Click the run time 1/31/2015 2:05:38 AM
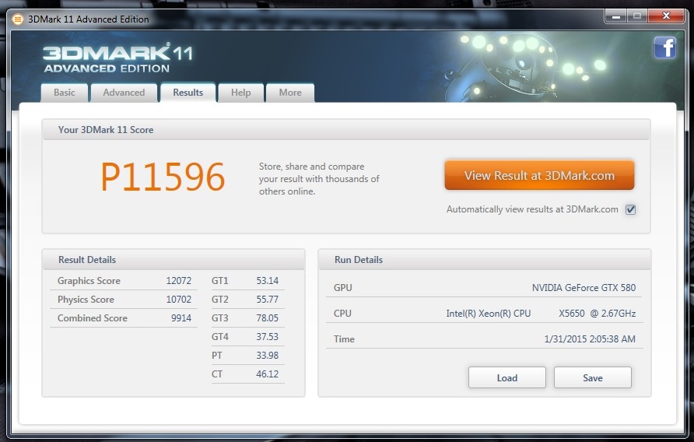The width and height of the screenshot is (694, 442). pos(590,339)
